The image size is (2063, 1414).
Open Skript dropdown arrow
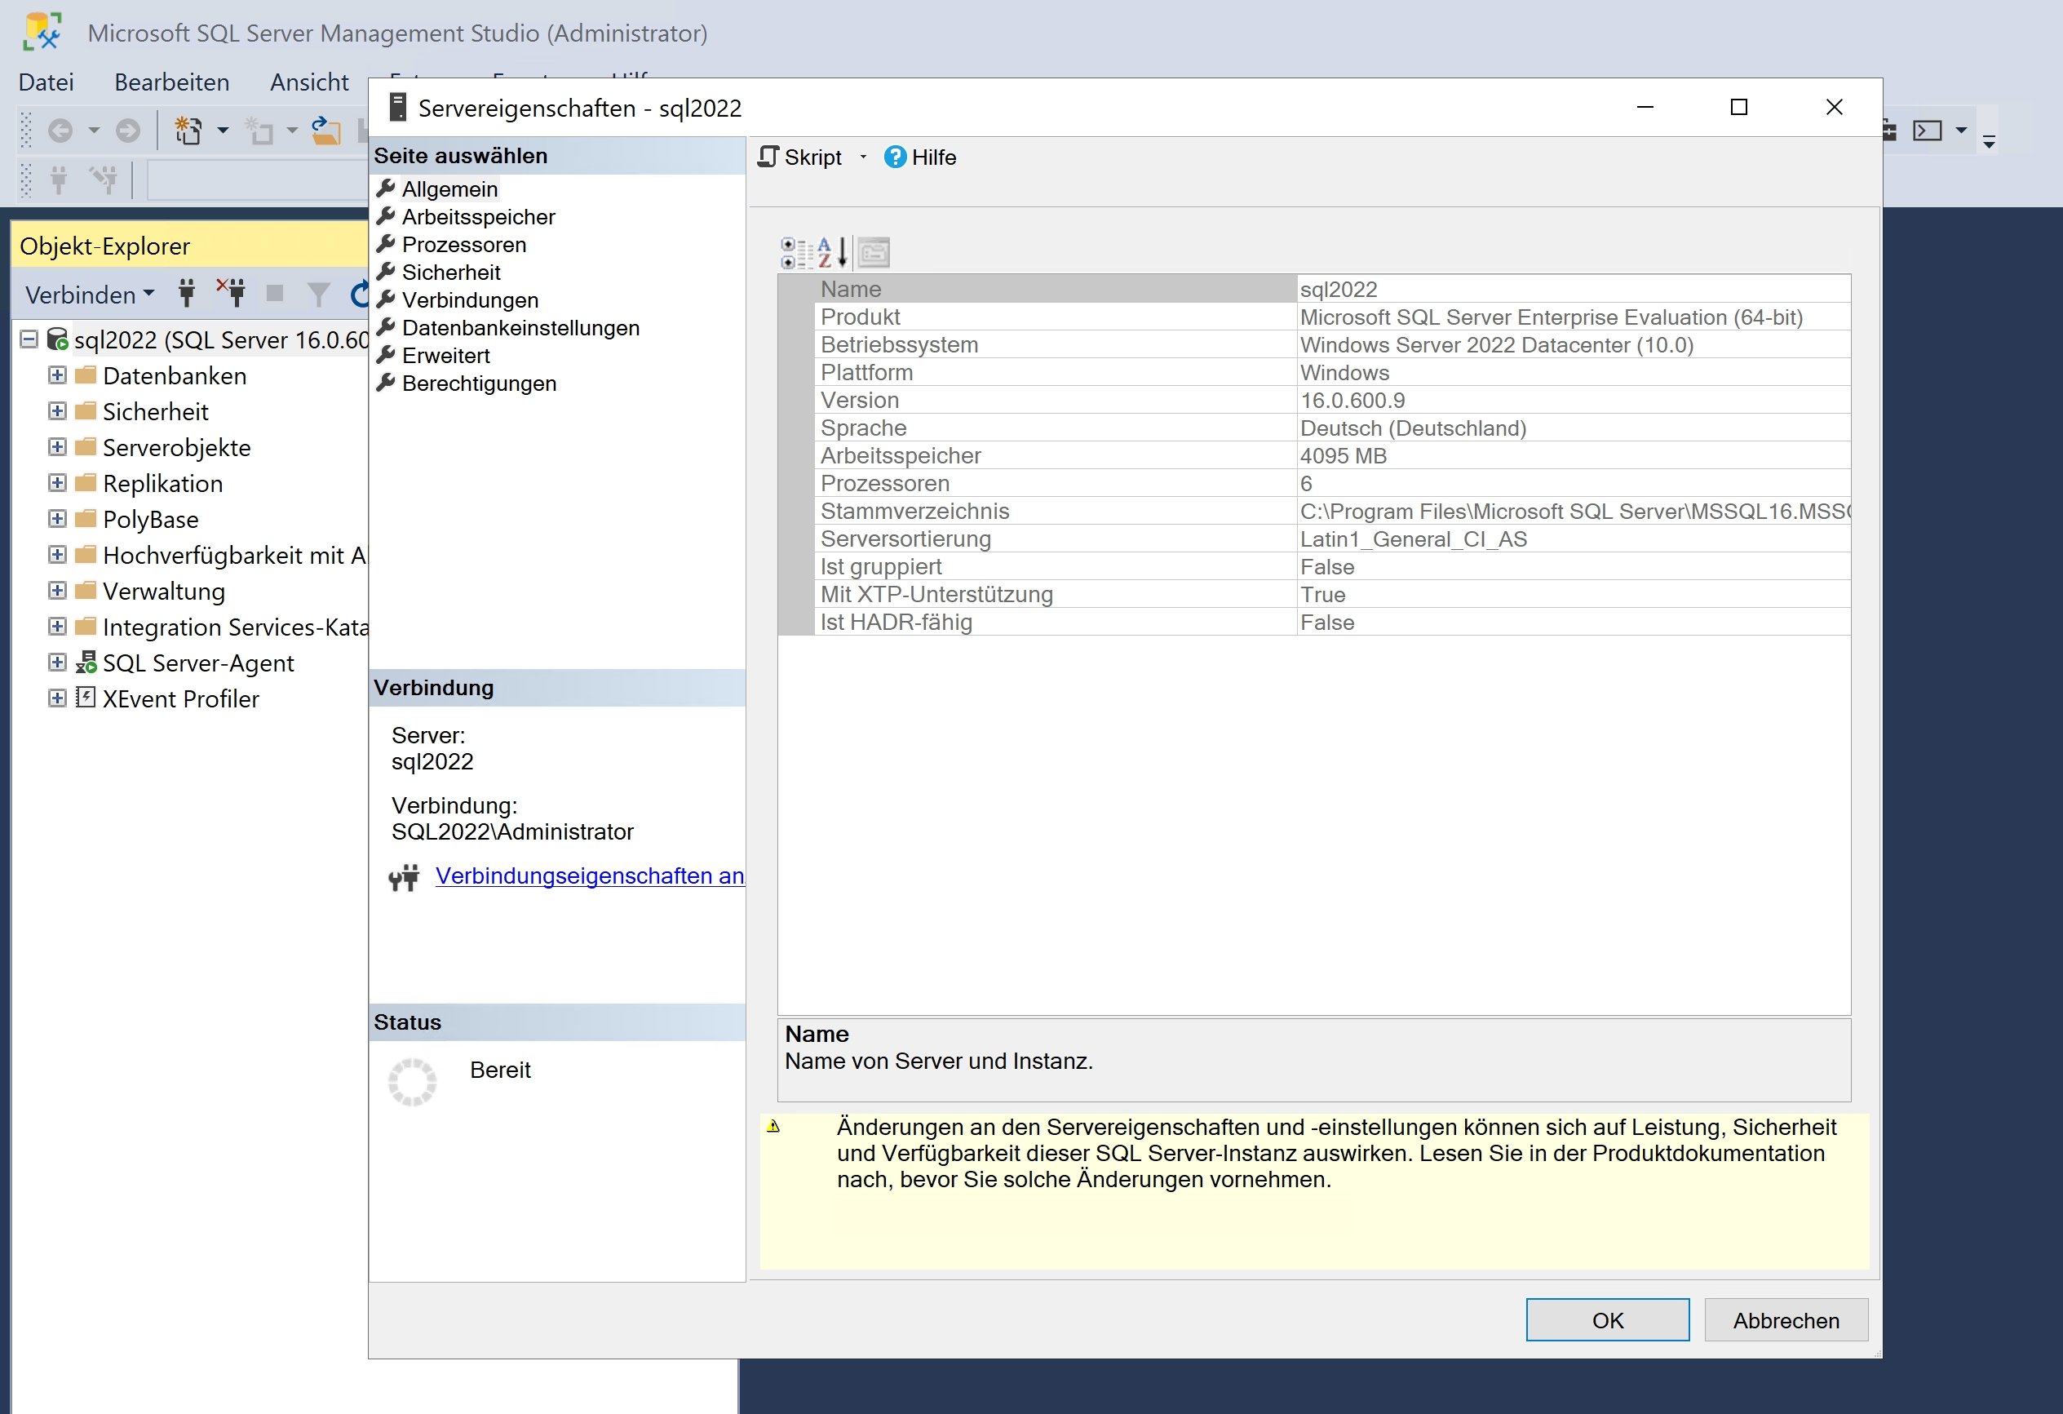[x=863, y=158]
